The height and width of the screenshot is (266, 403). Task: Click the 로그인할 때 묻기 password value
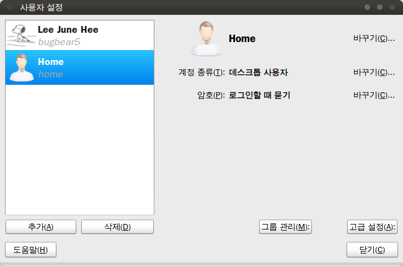point(259,95)
